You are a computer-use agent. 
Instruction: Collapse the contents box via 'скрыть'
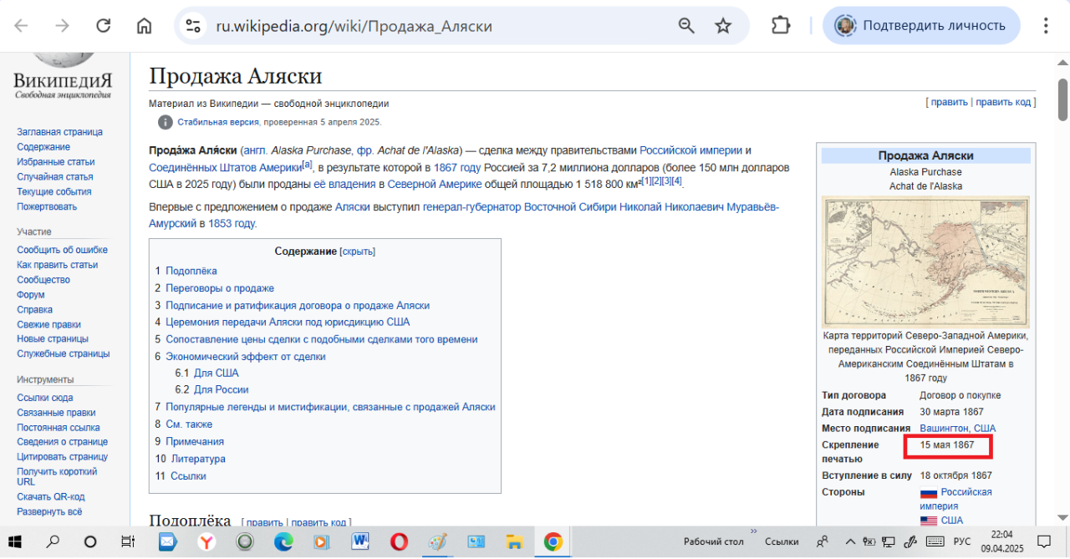pyautogui.click(x=357, y=252)
